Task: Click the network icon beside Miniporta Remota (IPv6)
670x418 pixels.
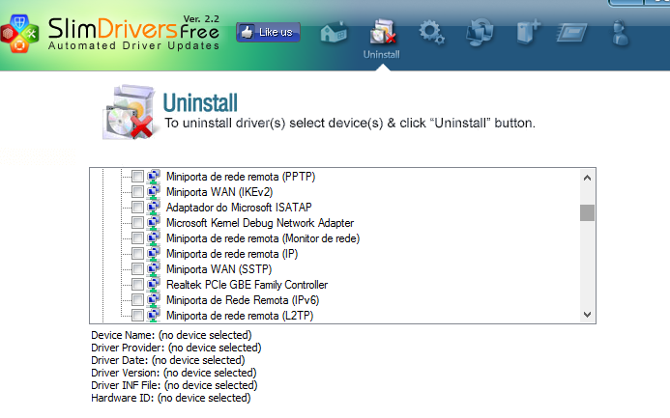Action: 154,300
